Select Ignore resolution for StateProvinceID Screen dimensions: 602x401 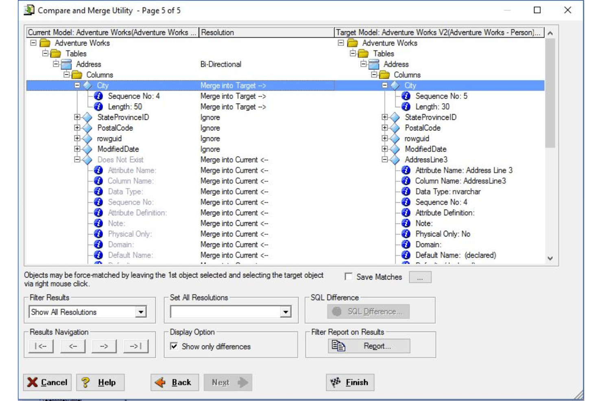tap(210, 117)
